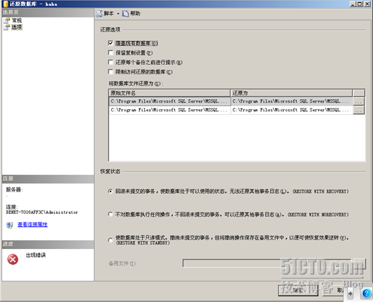373x303 pixels.
Task: Click the first row browse (...) button
Action: (359, 101)
